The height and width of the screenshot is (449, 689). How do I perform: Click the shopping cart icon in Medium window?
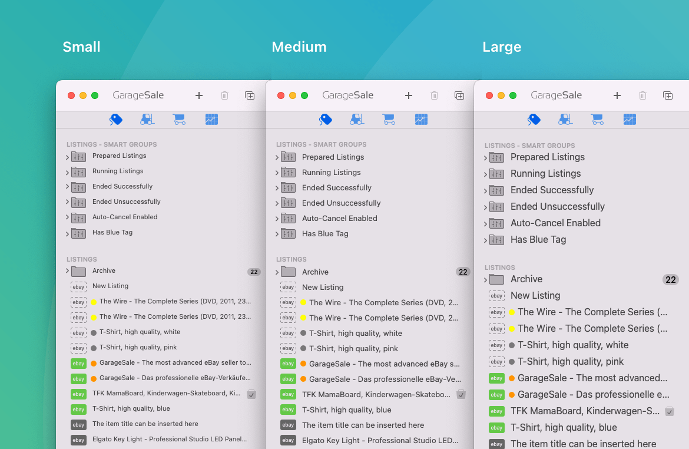(x=389, y=120)
